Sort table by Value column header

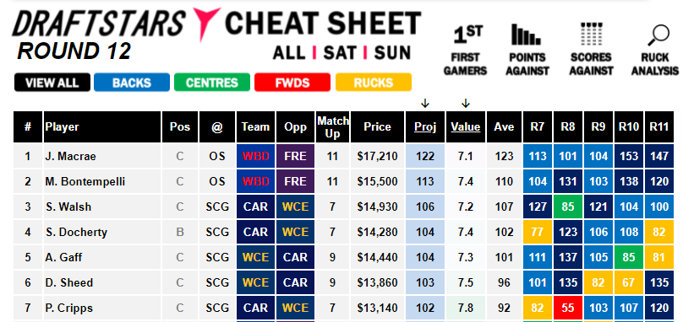pyautogui.click(x=466, y=127)
